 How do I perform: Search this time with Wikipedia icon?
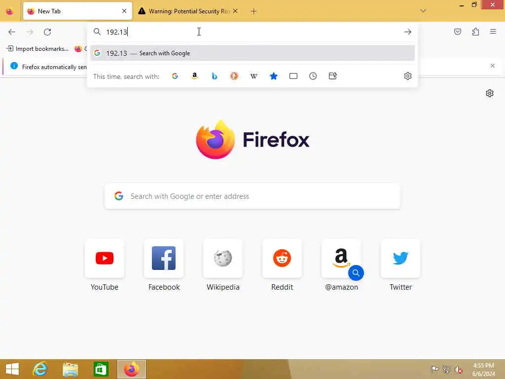[x=254, y=76]
